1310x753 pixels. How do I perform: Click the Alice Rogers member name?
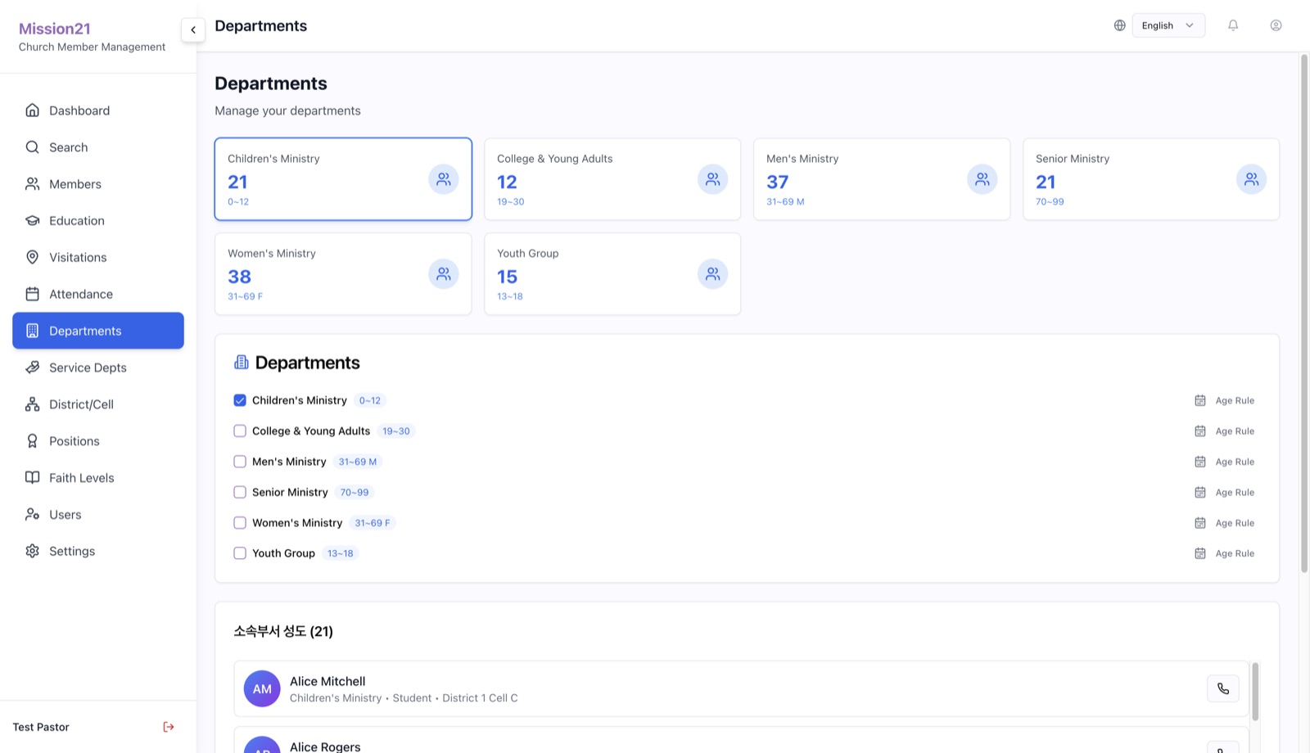(325, 746)
